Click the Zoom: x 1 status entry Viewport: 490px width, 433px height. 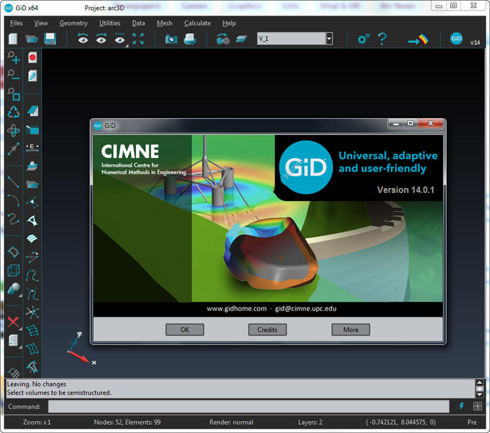[37, 422]
